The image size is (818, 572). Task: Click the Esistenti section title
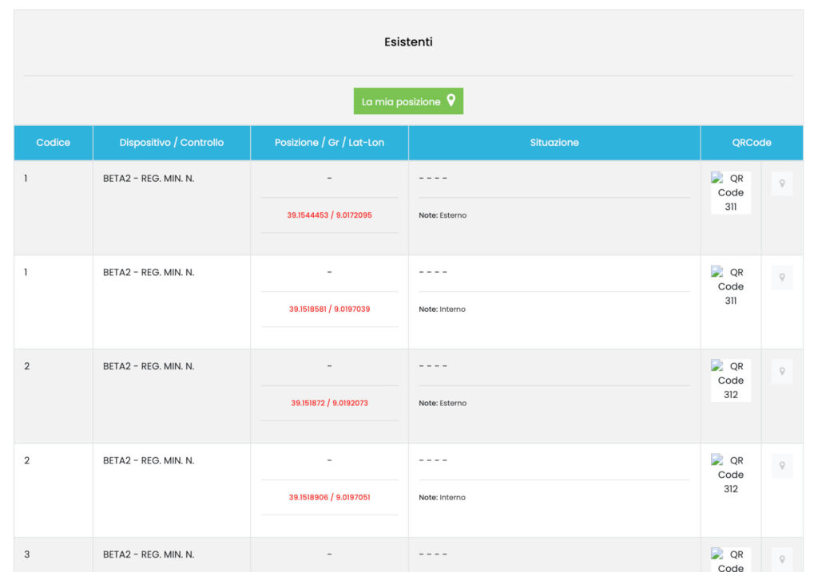[x=408, y=42]
